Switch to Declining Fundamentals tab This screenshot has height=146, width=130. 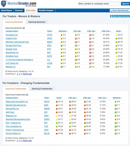42,89
